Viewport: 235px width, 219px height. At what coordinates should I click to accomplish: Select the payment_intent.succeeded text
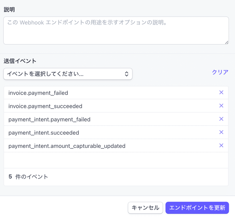pos(43,133)
